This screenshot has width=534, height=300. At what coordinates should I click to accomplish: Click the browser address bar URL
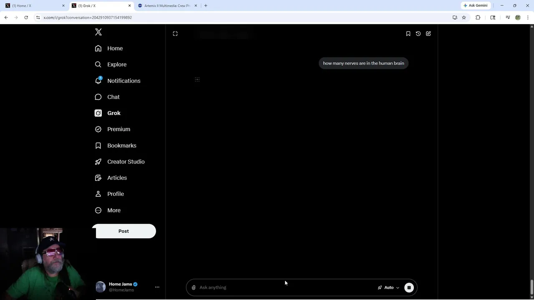pos(88,17)
